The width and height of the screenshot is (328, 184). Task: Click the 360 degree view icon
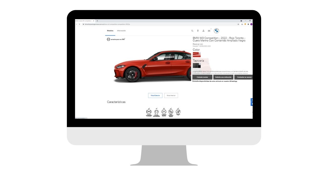108,39
